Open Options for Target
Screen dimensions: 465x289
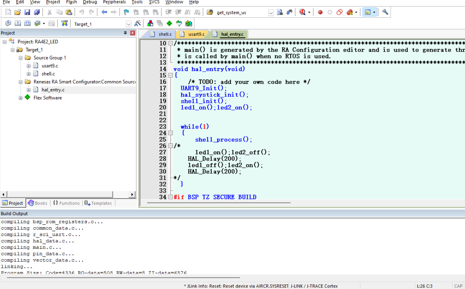pyautogui.click(x=138, y=23)
